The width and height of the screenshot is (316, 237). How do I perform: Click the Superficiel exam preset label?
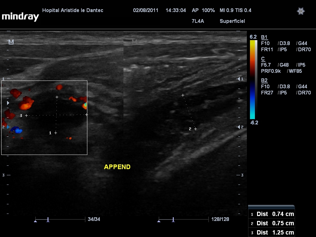click(x=232, y=21)
